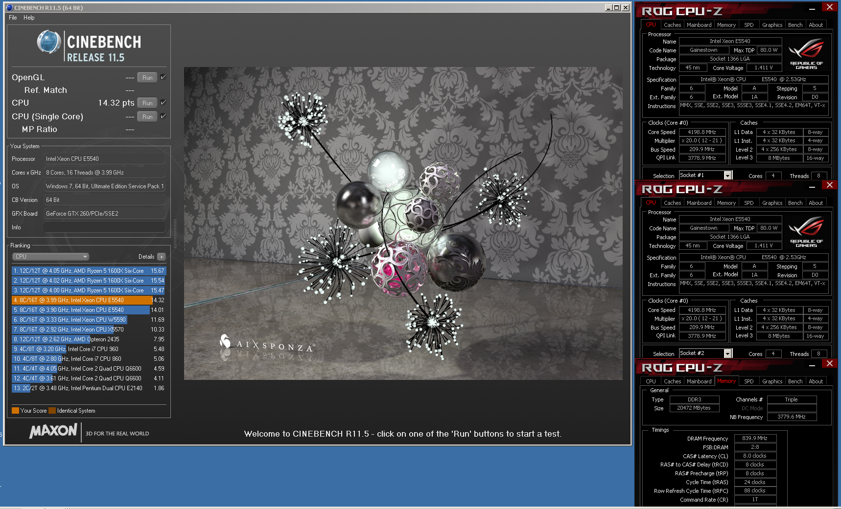Select Memory tab in bottom CPU-Z window
The height and width of the screenshot is (509, 841).
[726, 381]
